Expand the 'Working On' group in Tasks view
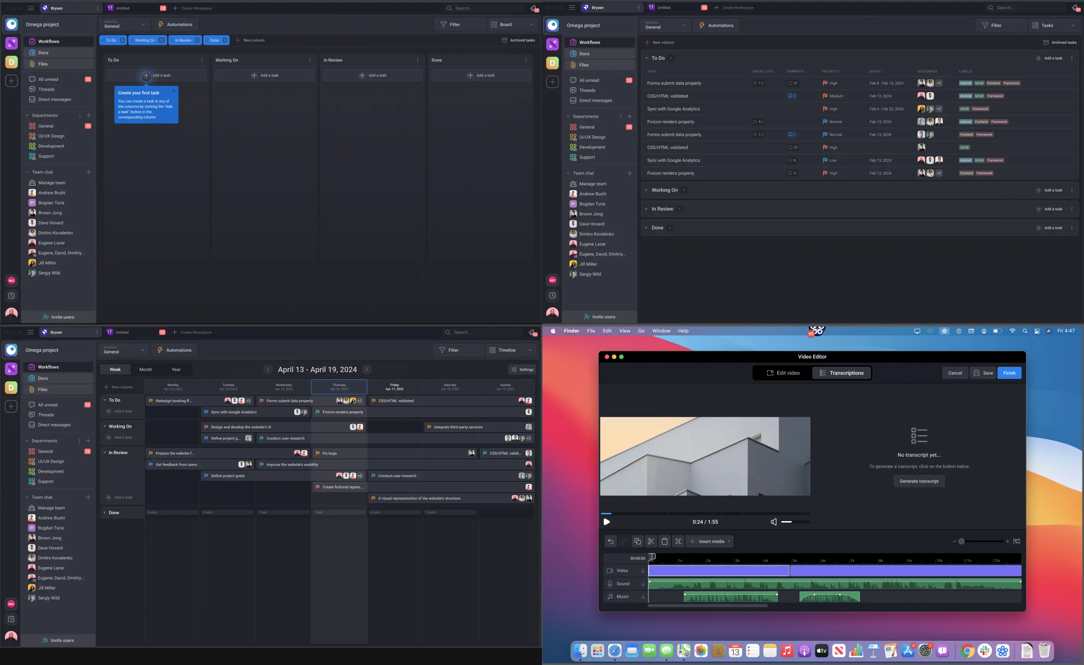Screen dimensions: 1084x665 [646, 190]
